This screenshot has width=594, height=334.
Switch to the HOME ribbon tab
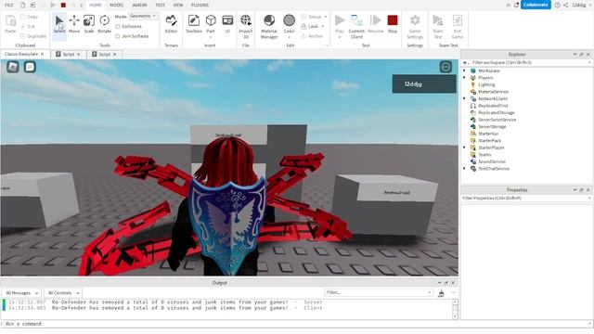pyautogui.click(x=95, y=5)
